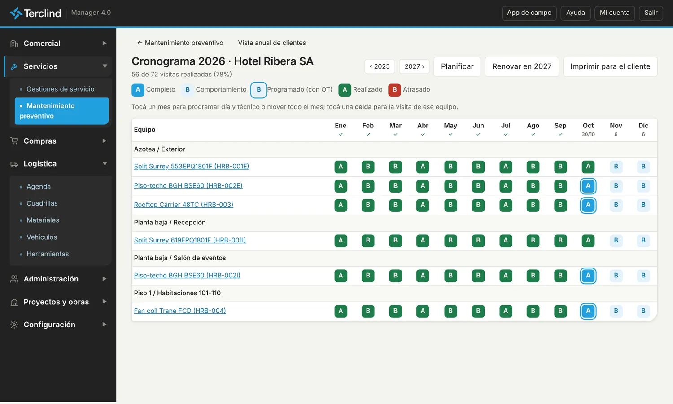673x404 pixels.
Task: Go to next year 2027
Action: (x=414, y=66)
